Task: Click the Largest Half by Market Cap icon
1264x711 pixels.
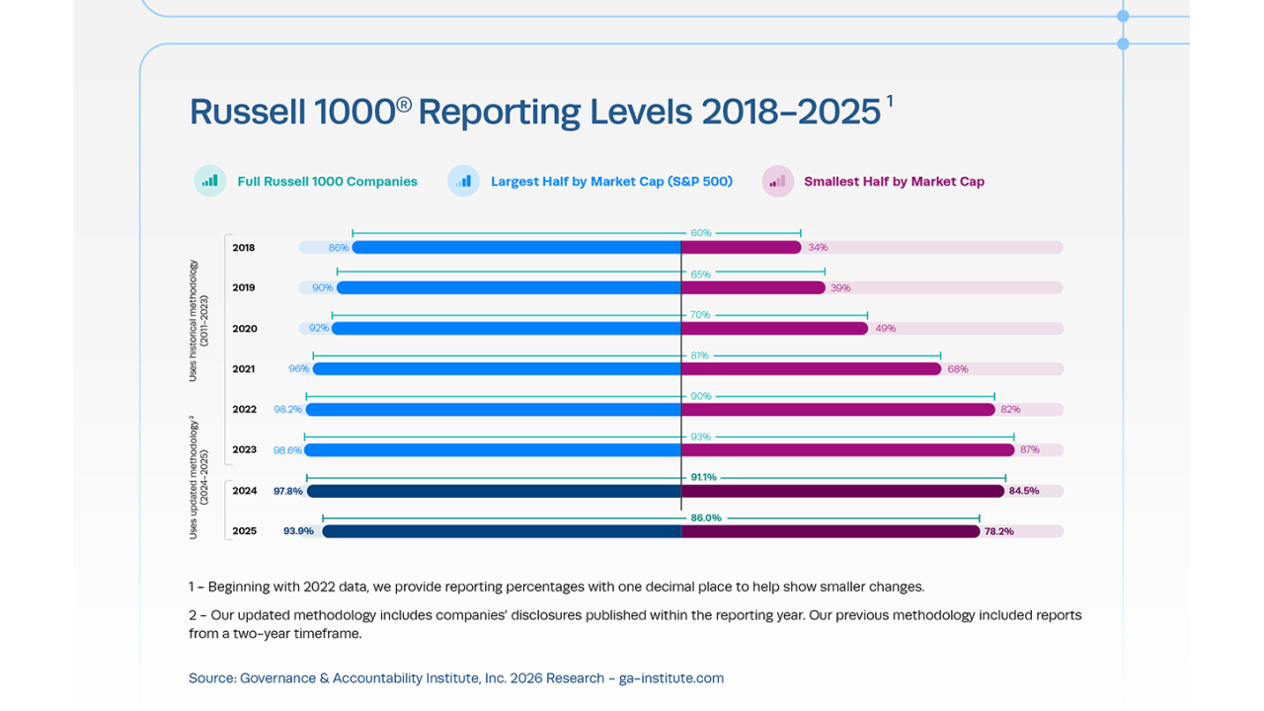Action: pyautogui.click(x=463, y=181)
